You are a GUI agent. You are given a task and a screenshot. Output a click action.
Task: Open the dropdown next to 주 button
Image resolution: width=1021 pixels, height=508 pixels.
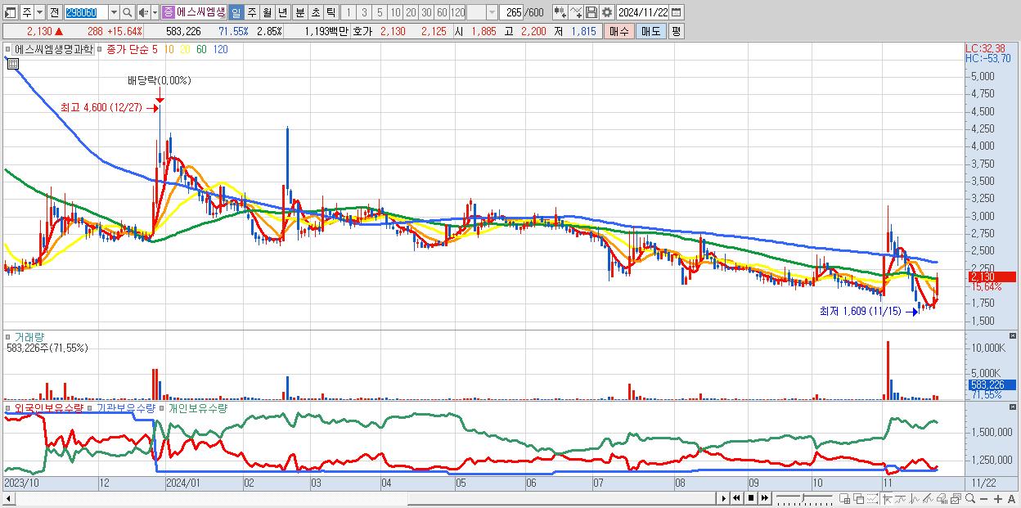tap(38, 12)
